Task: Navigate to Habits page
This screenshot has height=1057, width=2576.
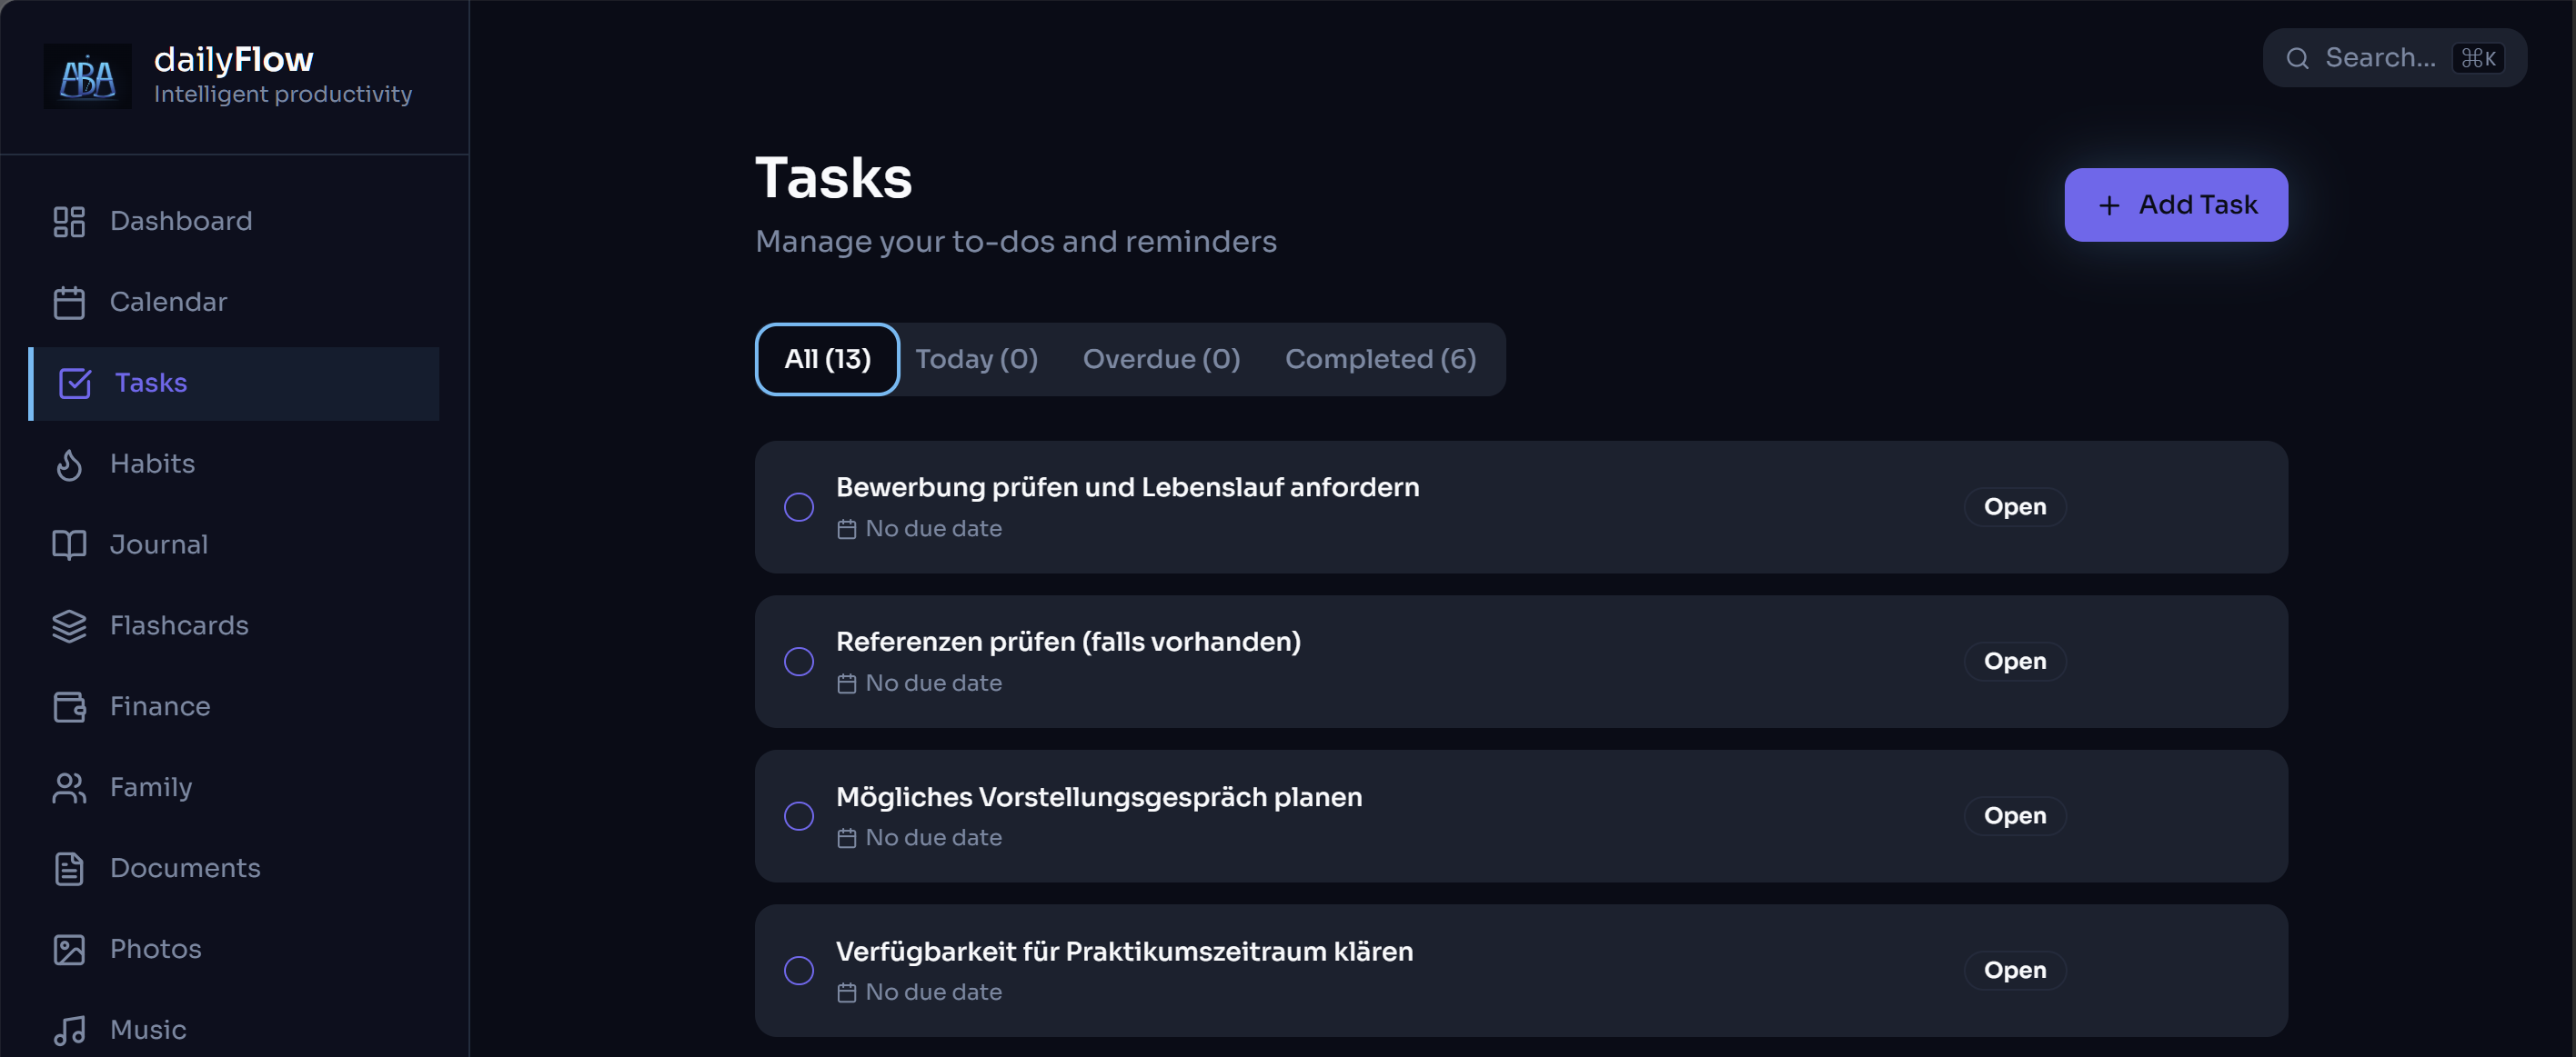Action: 234,464
